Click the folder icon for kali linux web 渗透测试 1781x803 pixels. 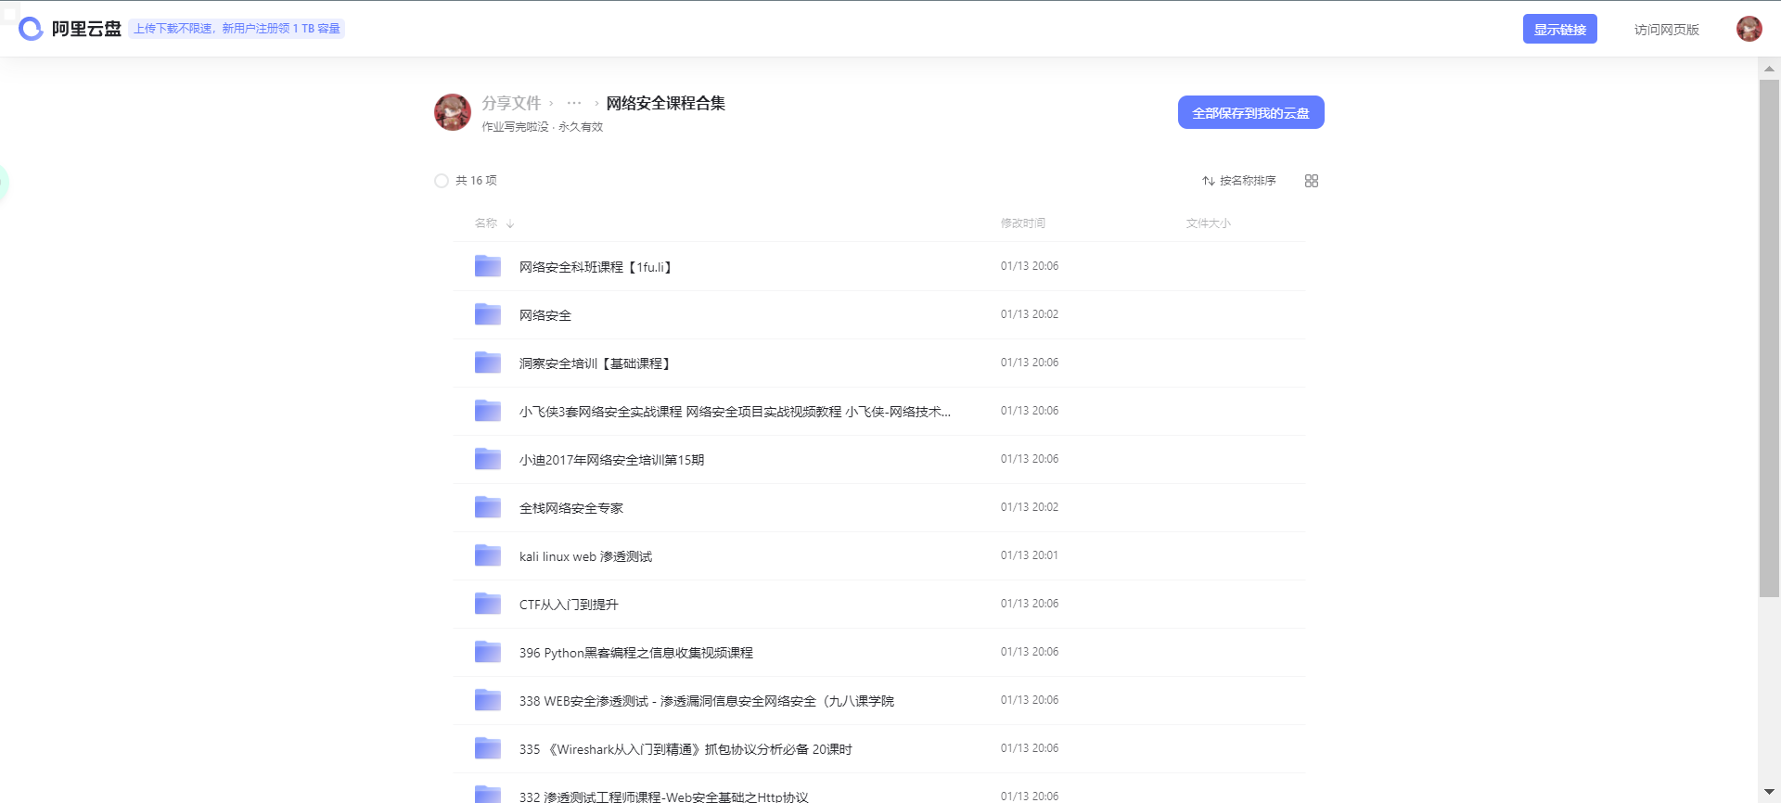(x=488, y=555)
